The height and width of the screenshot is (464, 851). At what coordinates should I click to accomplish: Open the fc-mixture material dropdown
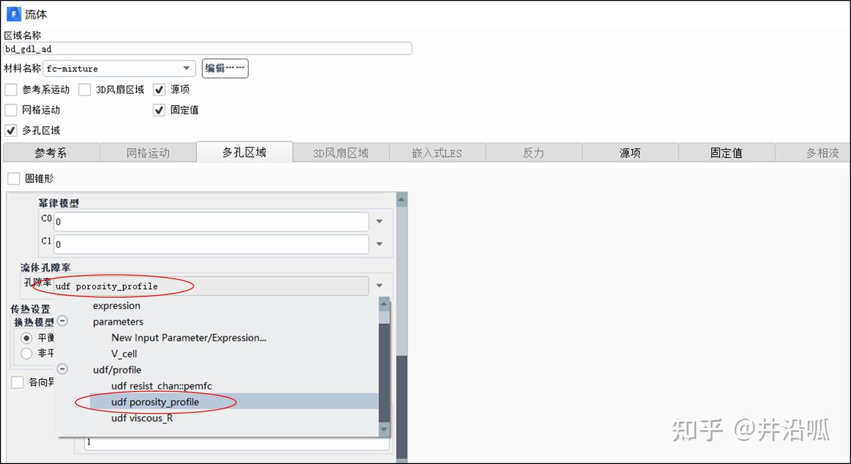187,68
